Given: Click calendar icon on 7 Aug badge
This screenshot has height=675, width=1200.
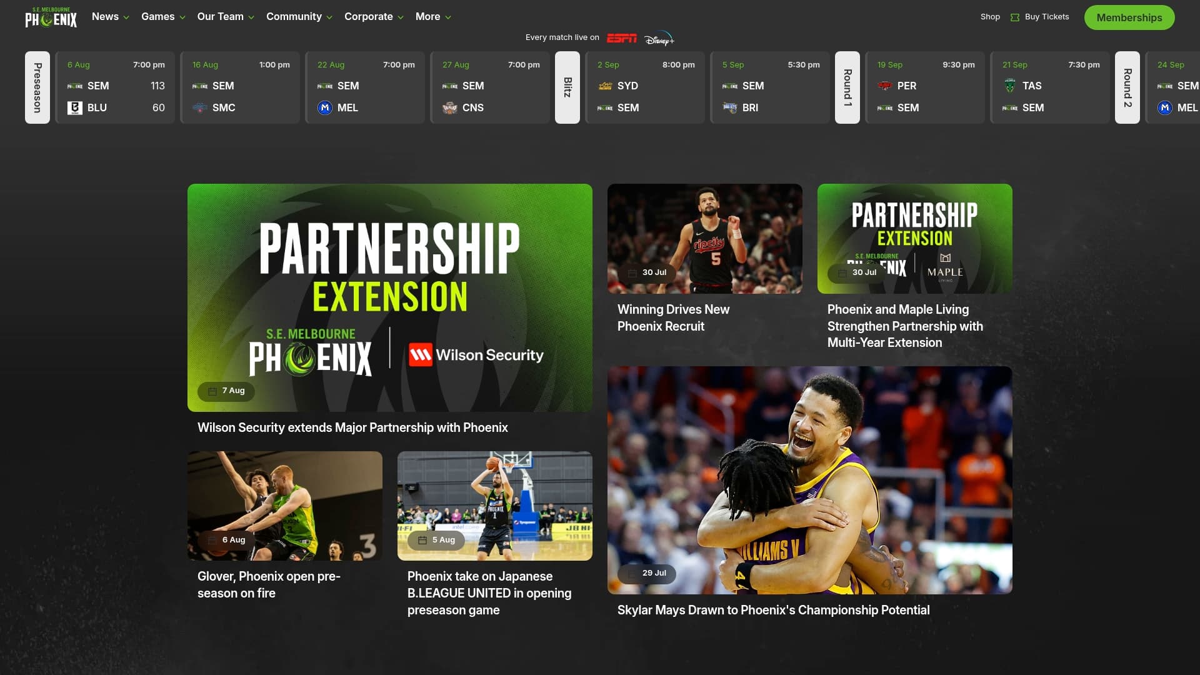Looking at the screenshot, I should pos(212,391).
